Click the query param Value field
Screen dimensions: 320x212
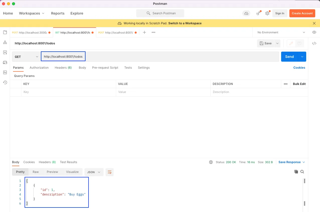[x=163, y=92]
